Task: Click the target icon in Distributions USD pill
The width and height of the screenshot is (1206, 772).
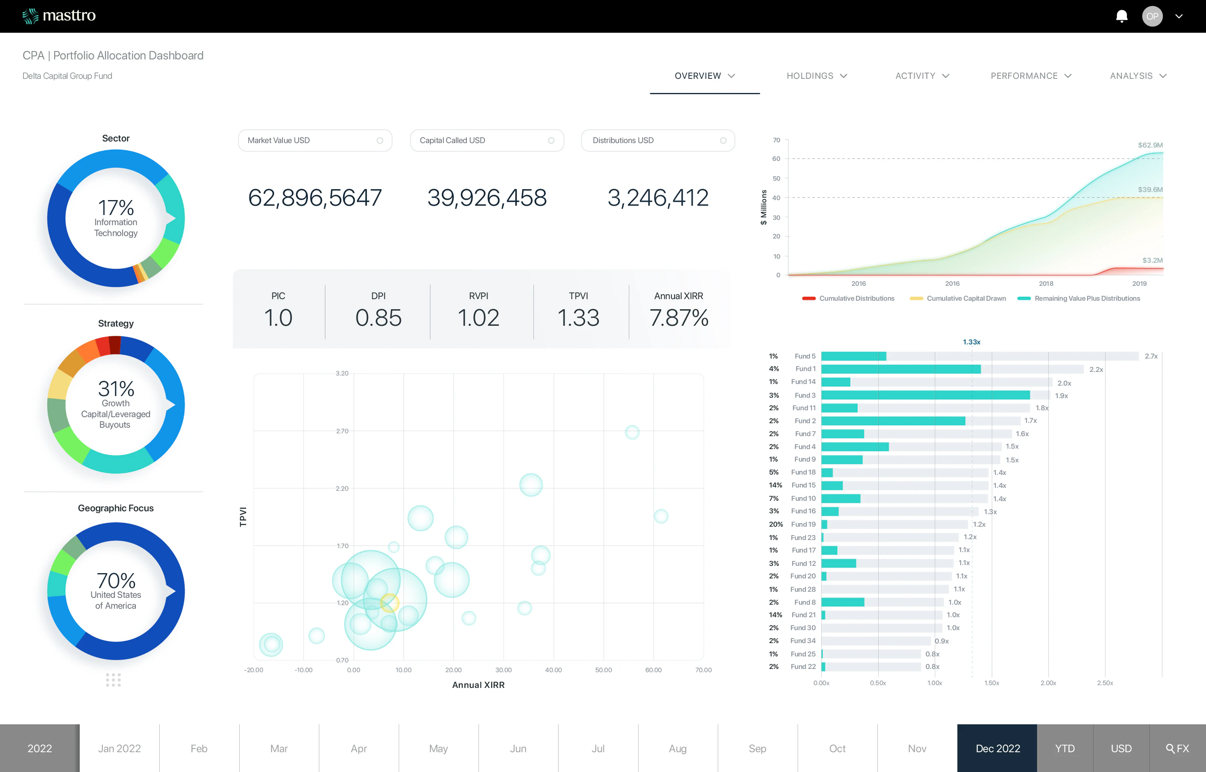Action: click(x=722, y=140)
